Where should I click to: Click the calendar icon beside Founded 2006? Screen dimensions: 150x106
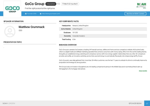(26, 13)
